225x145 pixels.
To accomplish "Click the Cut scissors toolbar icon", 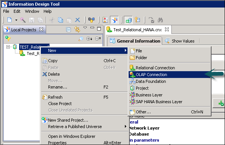I will 52,20.
